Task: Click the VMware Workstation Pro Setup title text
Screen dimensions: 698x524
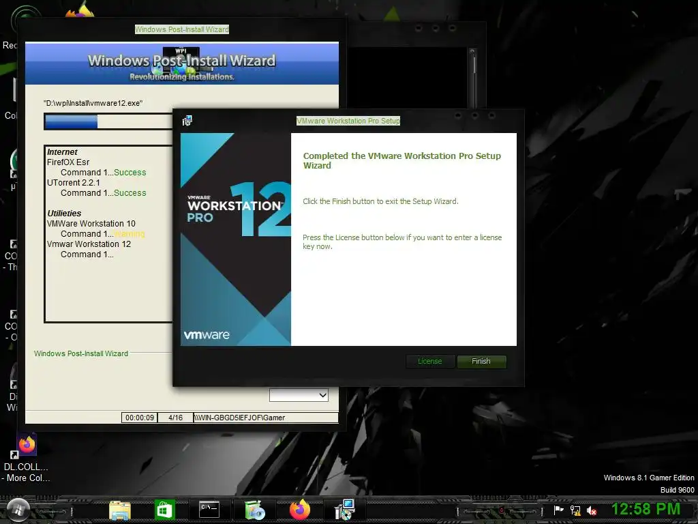Action: (348, 121)
